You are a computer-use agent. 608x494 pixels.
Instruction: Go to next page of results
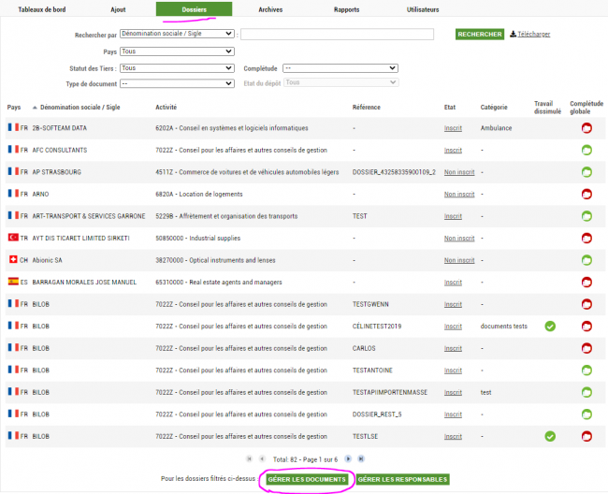point(348,459)
